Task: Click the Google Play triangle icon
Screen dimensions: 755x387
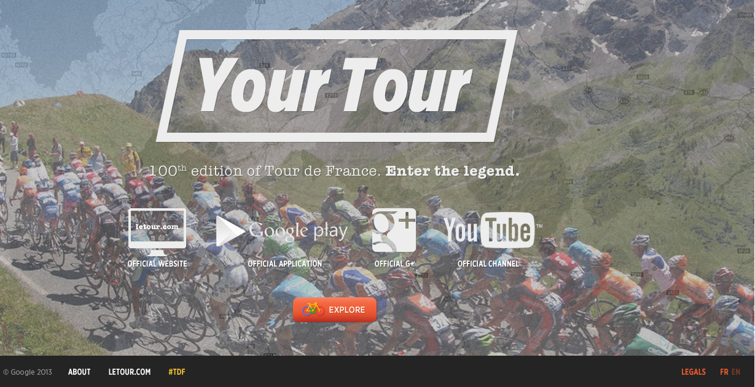Action: pyautogui.click(x=230, y=231)
